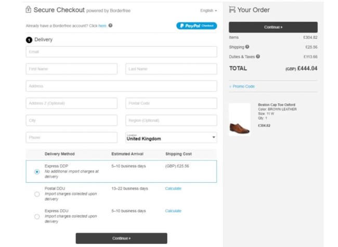Pay with the PayPal Checkout button
This screenshot has height=247, width=338.
click(x=196, y=25)
